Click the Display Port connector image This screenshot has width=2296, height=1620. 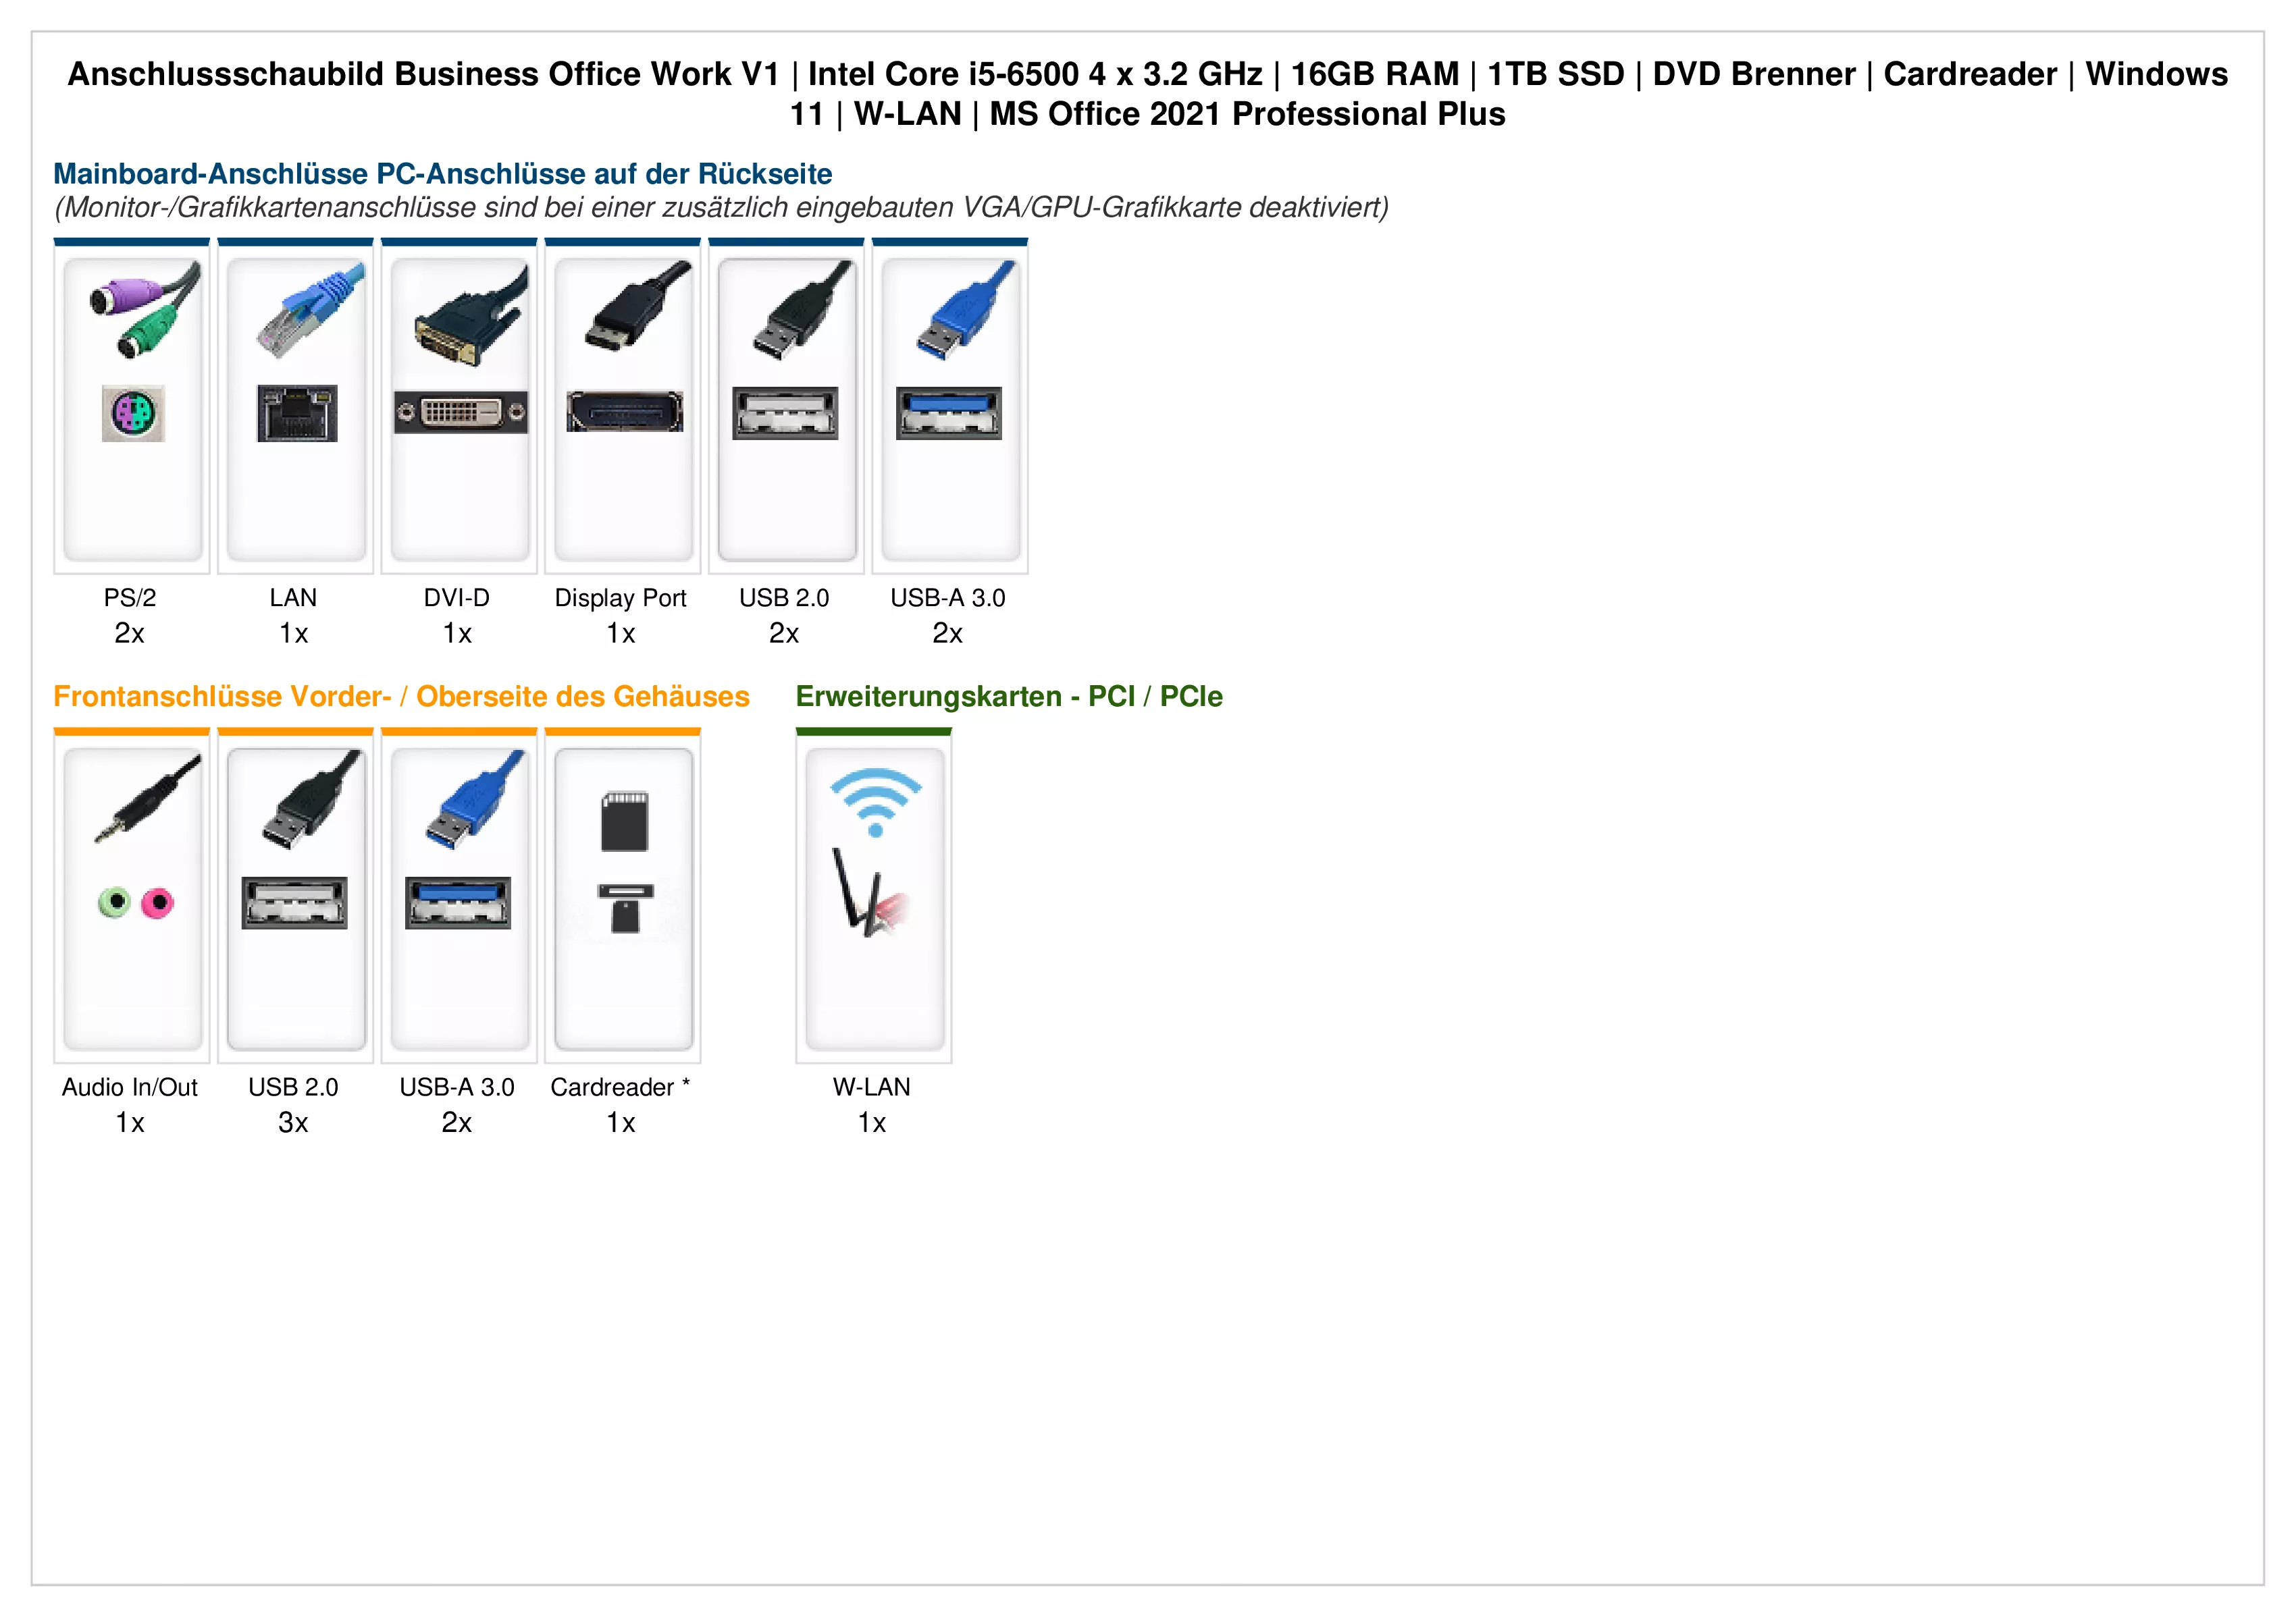(x=623, y=409)
